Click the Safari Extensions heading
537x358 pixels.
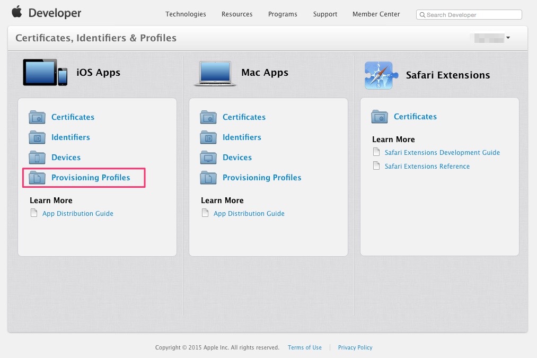tap(448, 75)
